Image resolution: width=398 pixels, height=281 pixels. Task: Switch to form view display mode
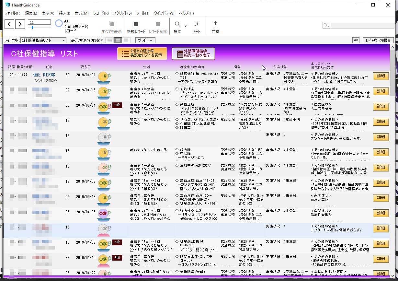pos(110,40)
